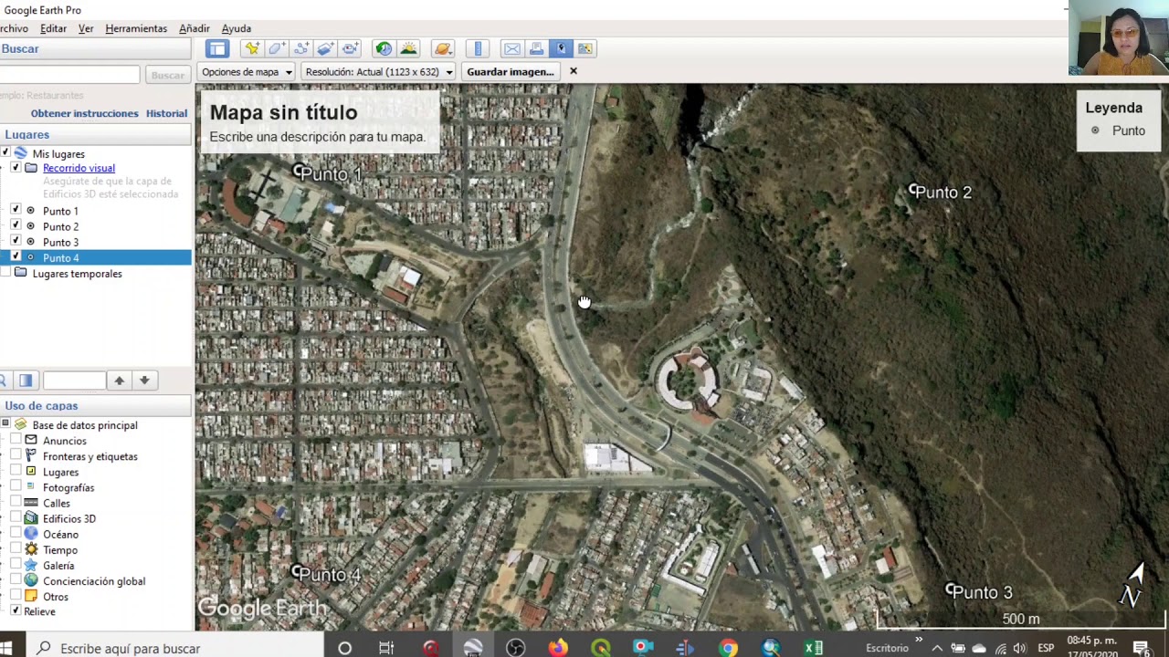1169x657 pixels.
Task: Click the print icon in toolbar
Action: click(x=536, y=48)
